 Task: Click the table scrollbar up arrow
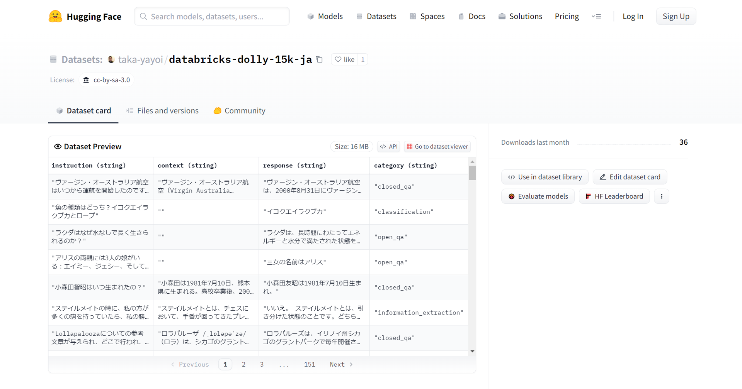(x=472, y=162)
